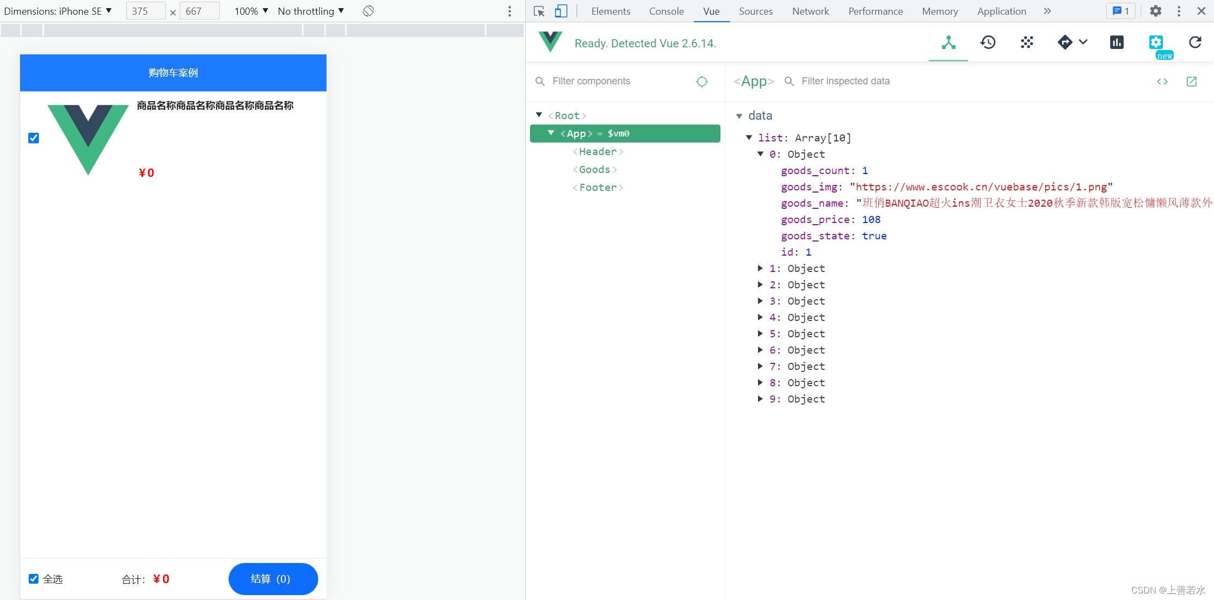Click the inspect element picker icon

539,11
